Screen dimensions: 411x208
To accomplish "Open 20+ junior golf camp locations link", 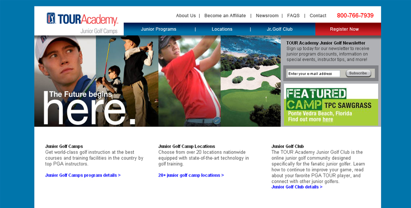I will pyautogui.click(x=191, y=175).
